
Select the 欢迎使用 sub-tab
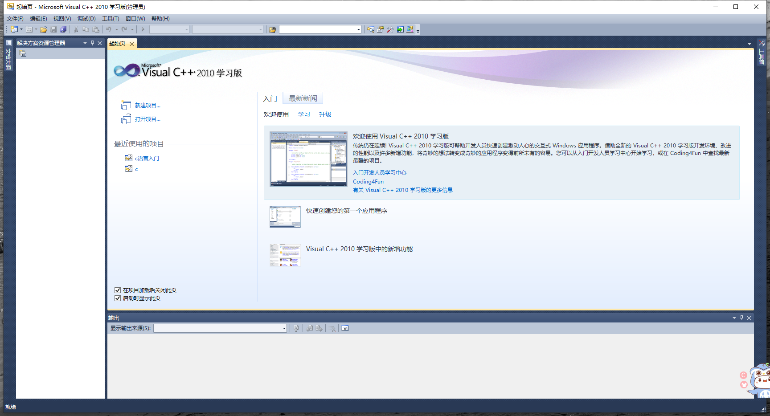coord(276,114)
